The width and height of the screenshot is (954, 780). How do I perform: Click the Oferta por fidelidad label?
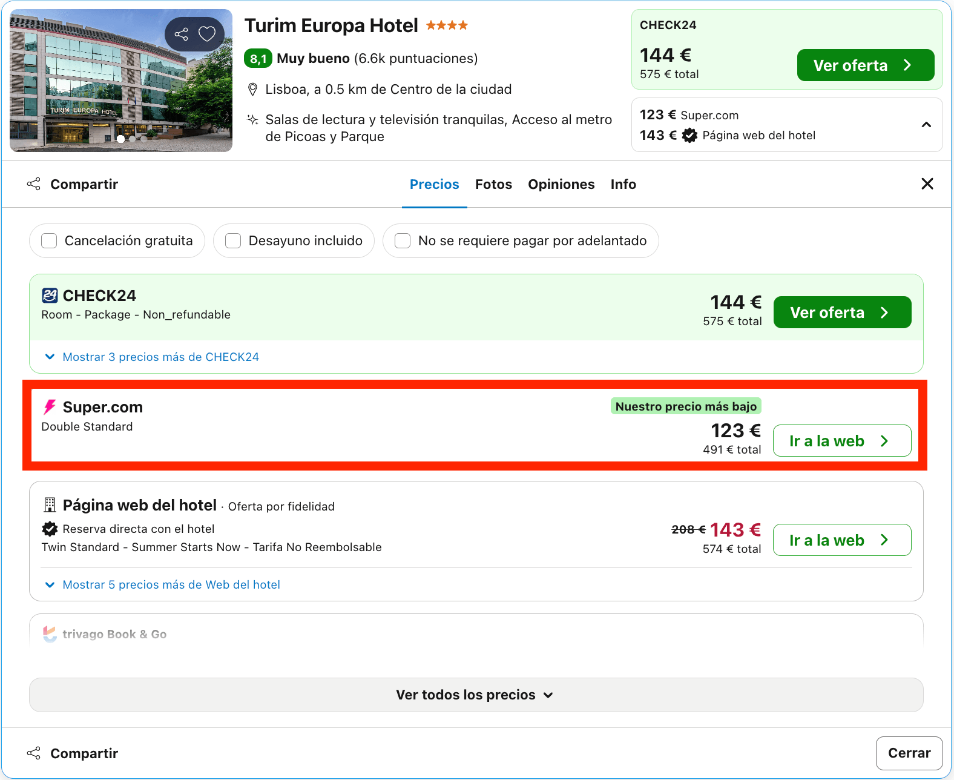pyautogui.click(x=281, y=507)
